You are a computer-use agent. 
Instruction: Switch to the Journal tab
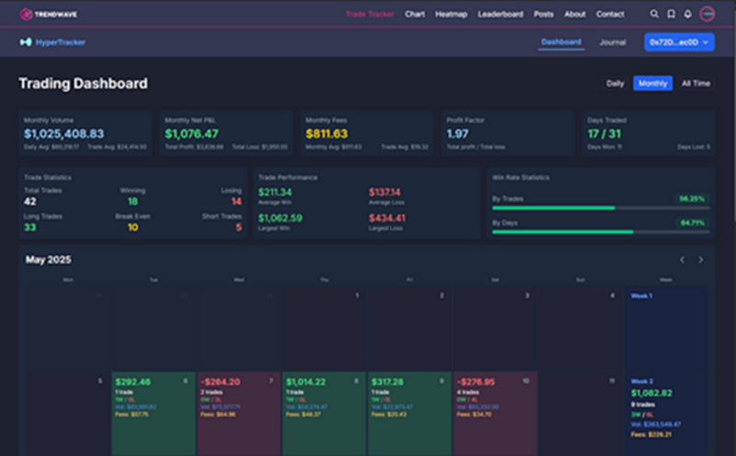click(613, 42)
